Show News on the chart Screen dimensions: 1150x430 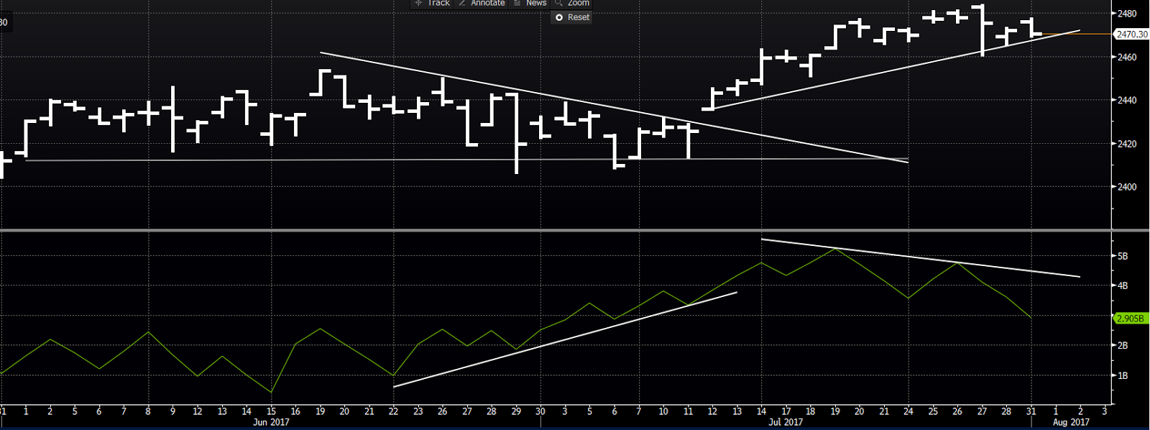pos(530,3)
